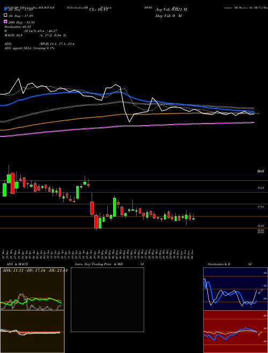
Task: Click the 'CL: 16.81' closing price label
Action: (99, 10)
